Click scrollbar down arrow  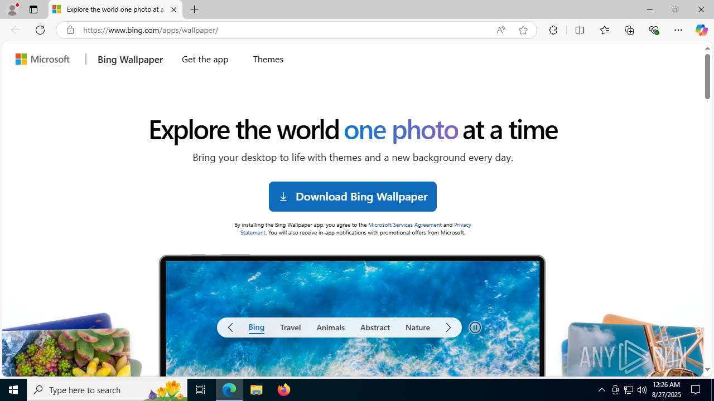707,370
